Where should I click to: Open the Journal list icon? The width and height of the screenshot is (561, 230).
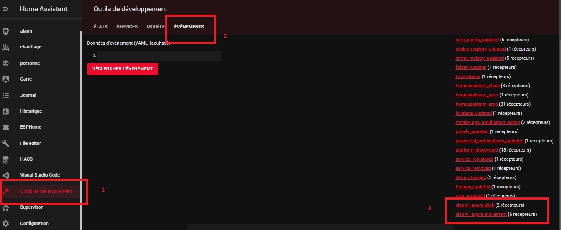(6, 95)
